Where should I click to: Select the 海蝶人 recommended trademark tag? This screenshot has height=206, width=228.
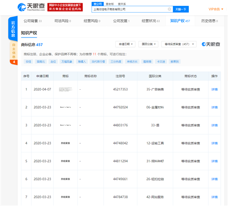click(82, 61)
